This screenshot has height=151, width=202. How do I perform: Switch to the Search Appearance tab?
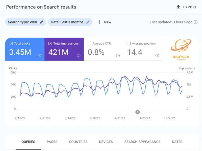tap(142, 142)
